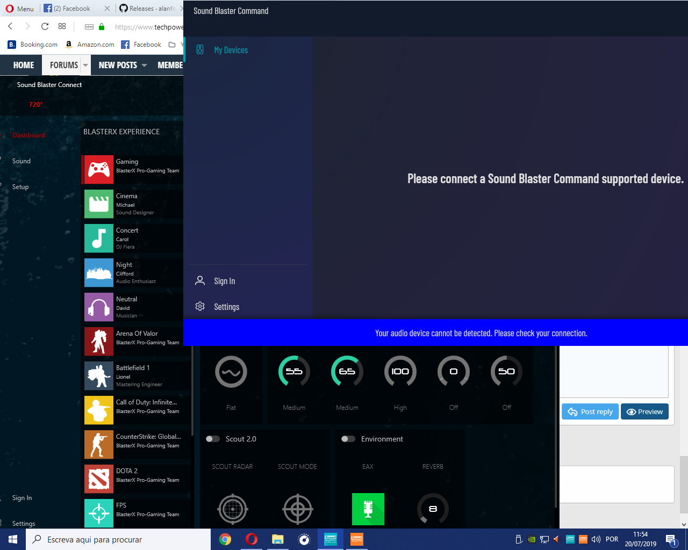Open Chrome from the taskbar

click(x=225, y=539)
